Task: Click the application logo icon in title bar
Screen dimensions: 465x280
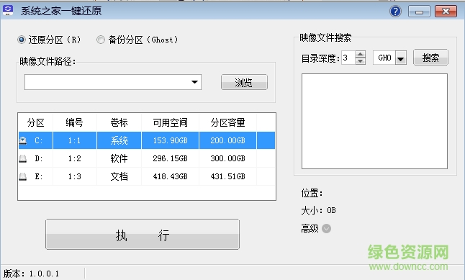Action: [8, 10]
